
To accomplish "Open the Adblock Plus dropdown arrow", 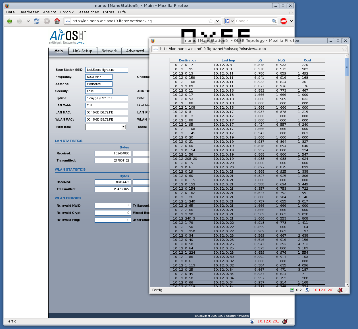I will pos(291,21).
